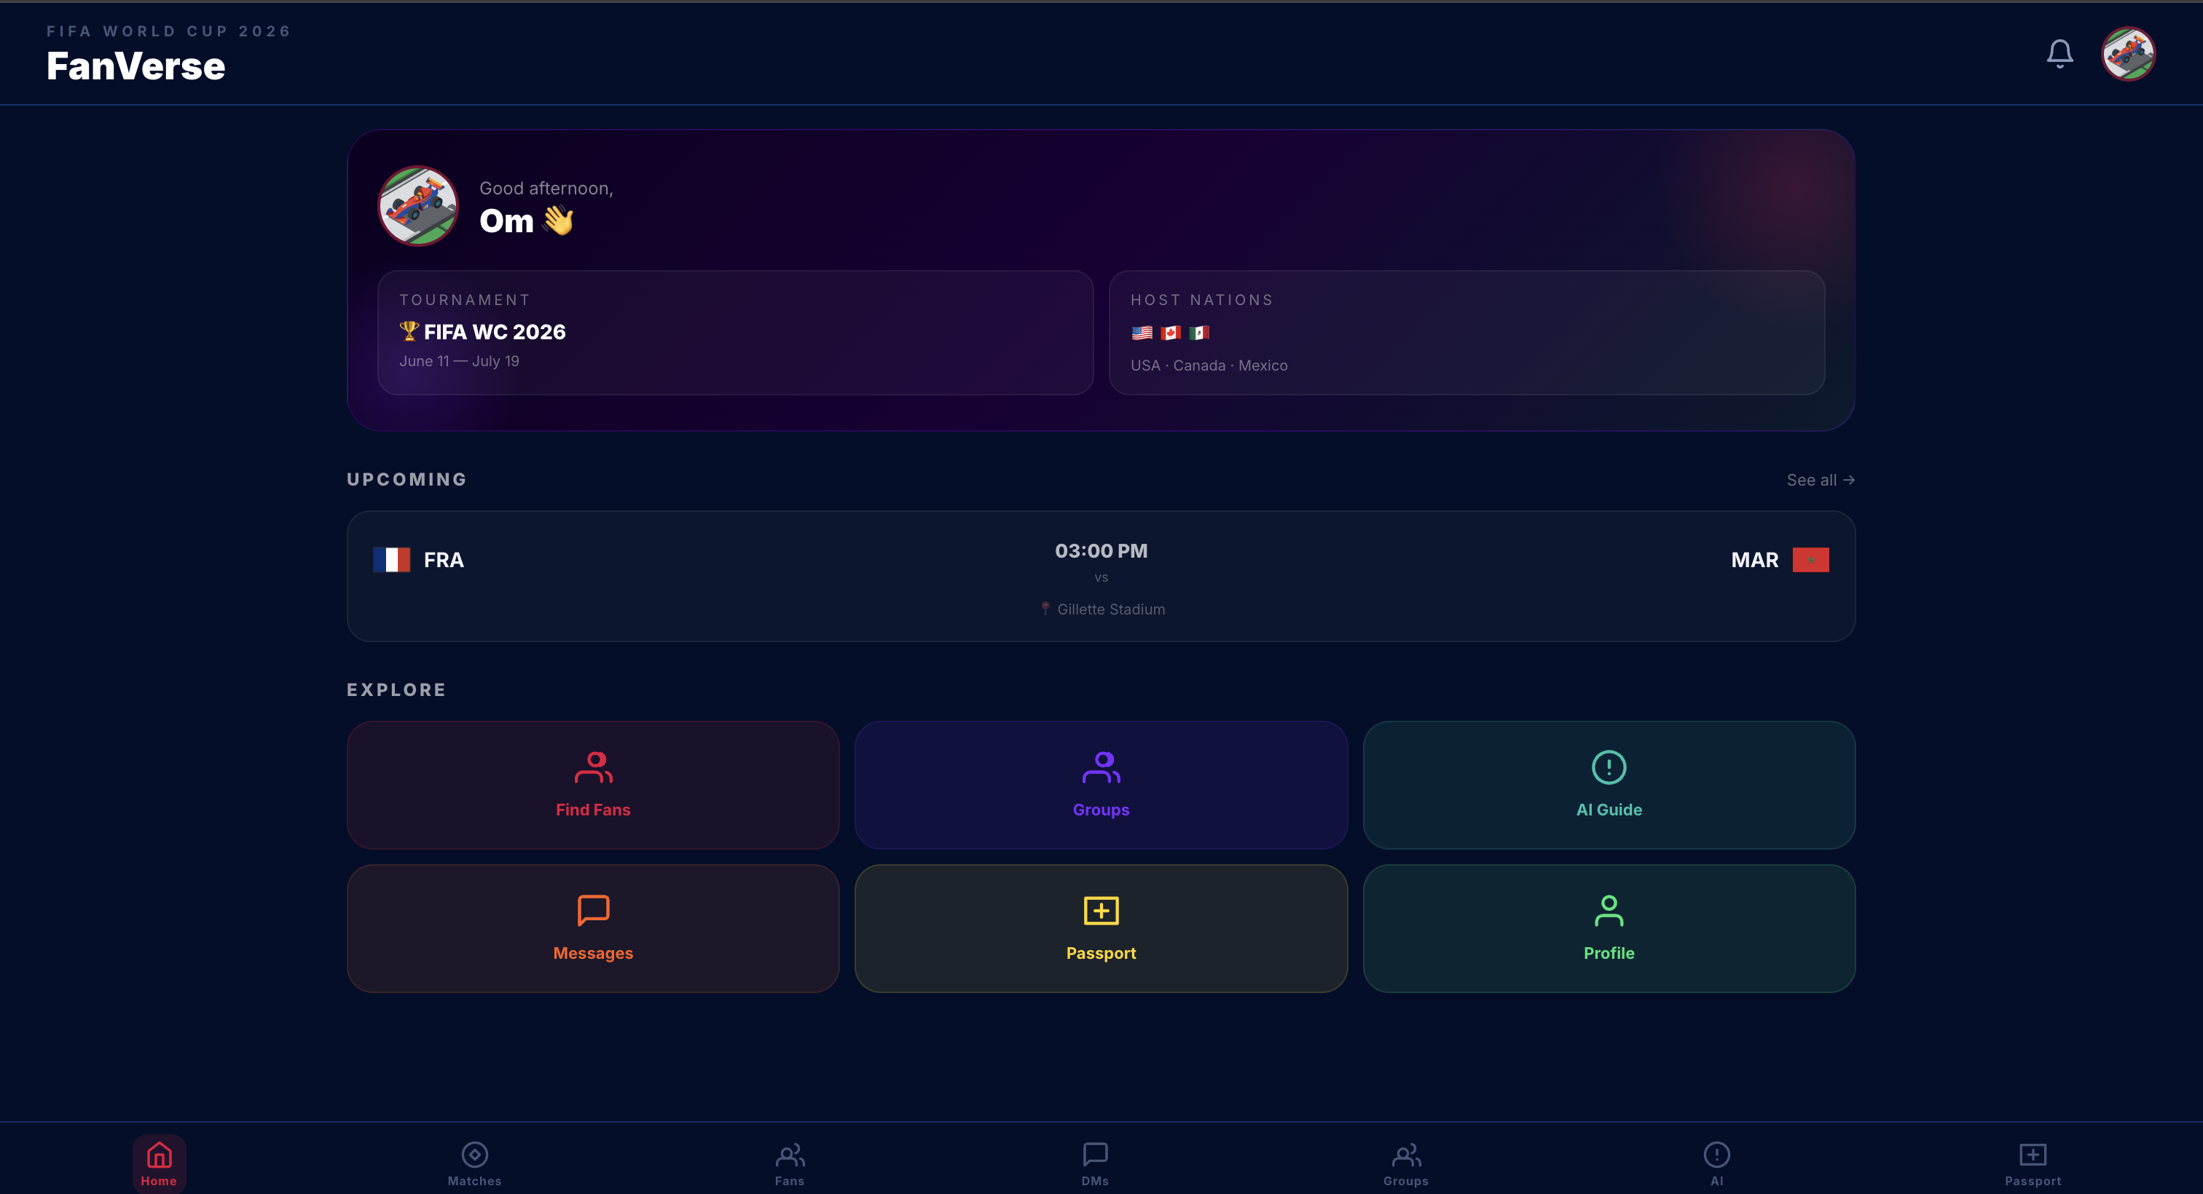Click the Groups icon in the Explore grid
Viewport: 2203px width, 1194px height.
click(x=1101, y=767)
